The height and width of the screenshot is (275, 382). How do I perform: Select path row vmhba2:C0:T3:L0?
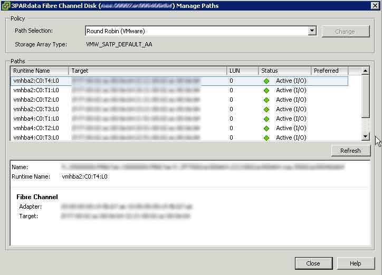tap(179, 109)
